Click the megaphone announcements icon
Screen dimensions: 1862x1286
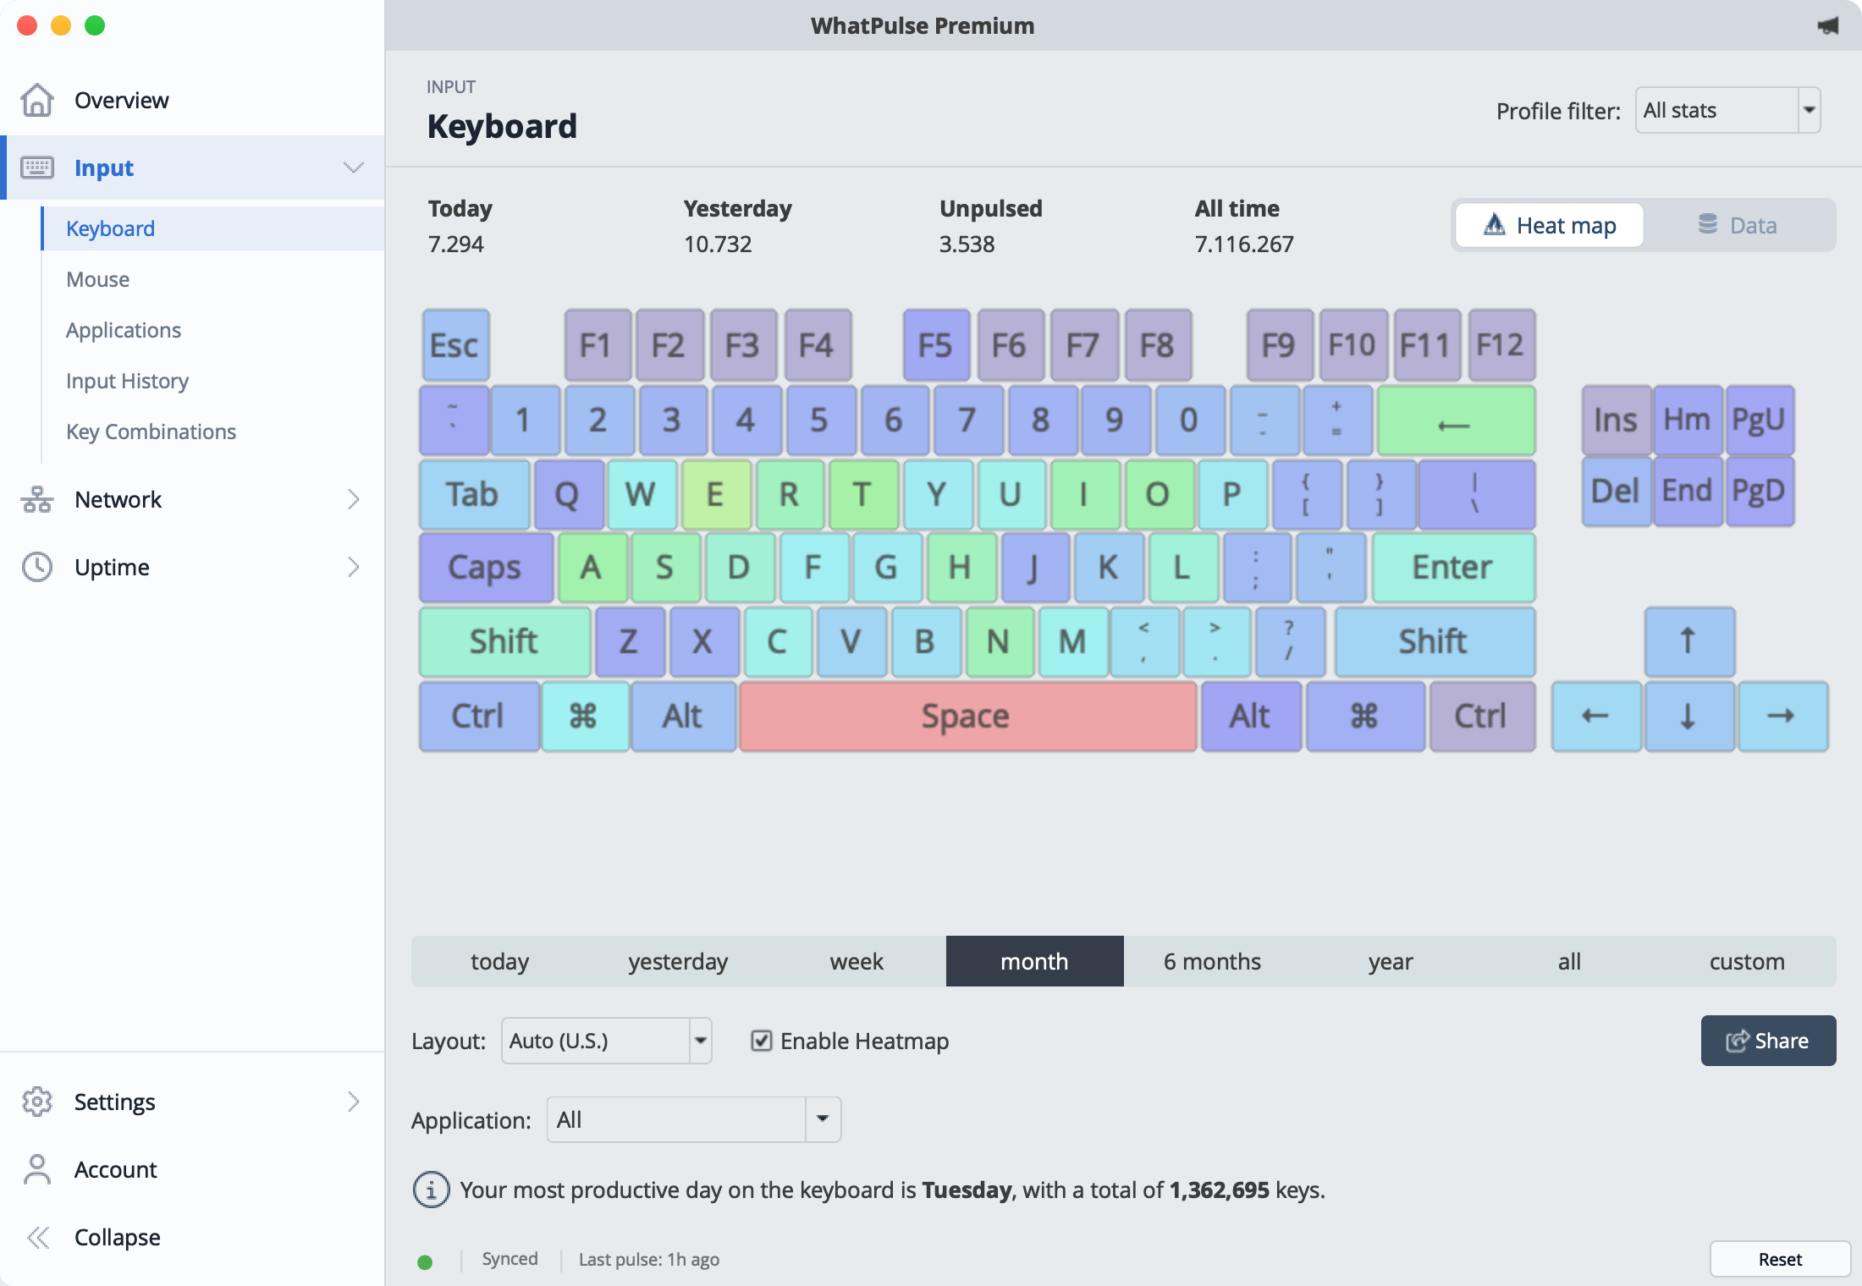pos(1828,25)
